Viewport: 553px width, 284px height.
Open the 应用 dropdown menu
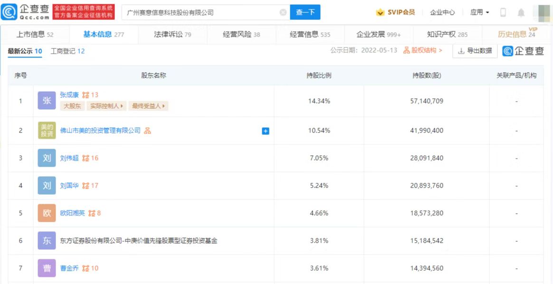tap(480, 12)
